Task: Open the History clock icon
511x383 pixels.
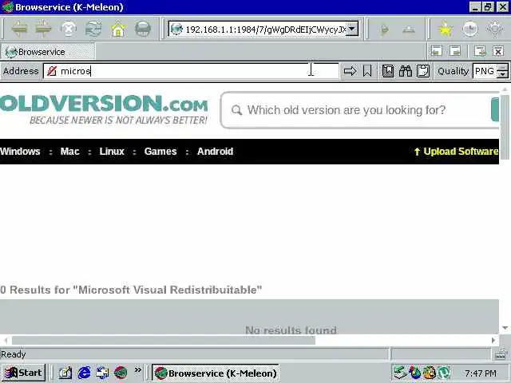Action: [x=469, y=30]
